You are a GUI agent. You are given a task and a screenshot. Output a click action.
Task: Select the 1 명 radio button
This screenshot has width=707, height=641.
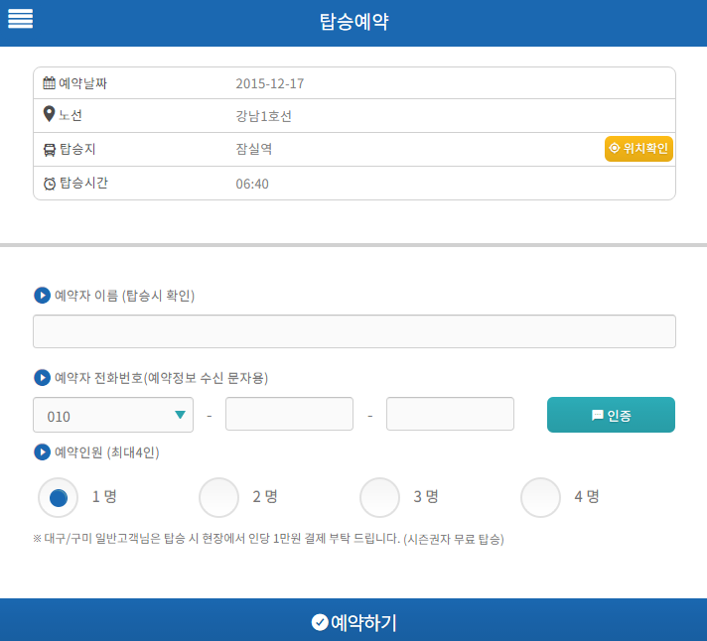(59, 497)
